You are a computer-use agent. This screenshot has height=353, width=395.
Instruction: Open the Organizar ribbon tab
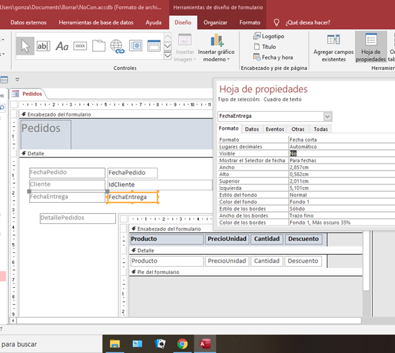(215, 22)
